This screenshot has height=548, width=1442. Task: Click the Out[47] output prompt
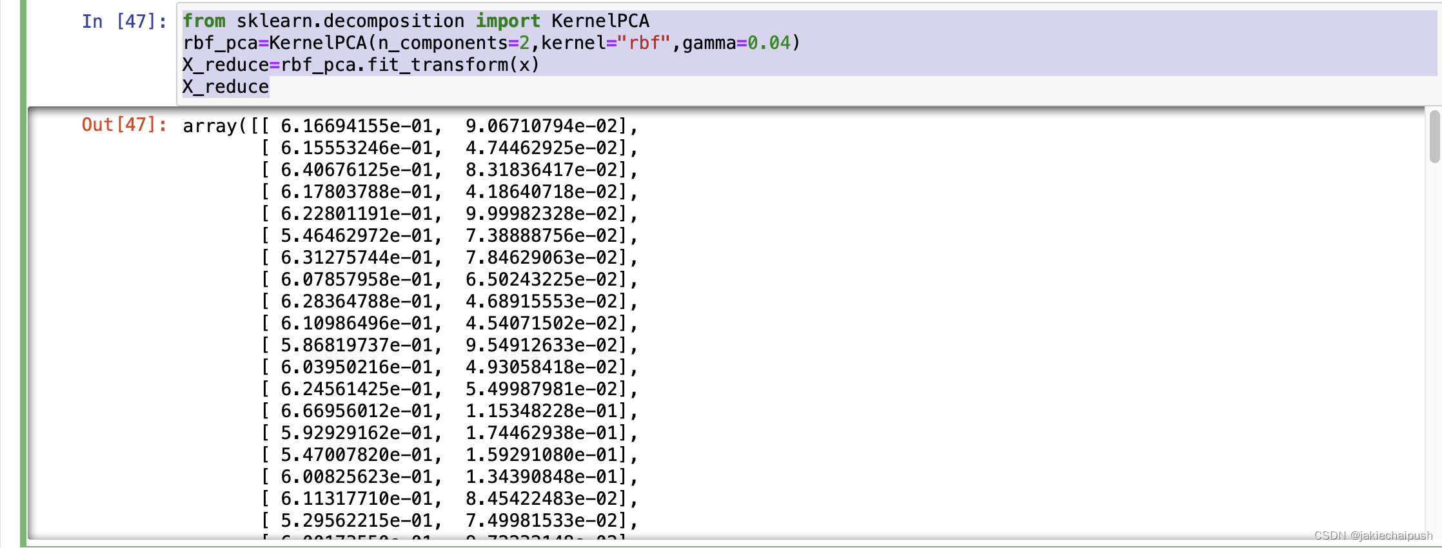coord(124,125)
